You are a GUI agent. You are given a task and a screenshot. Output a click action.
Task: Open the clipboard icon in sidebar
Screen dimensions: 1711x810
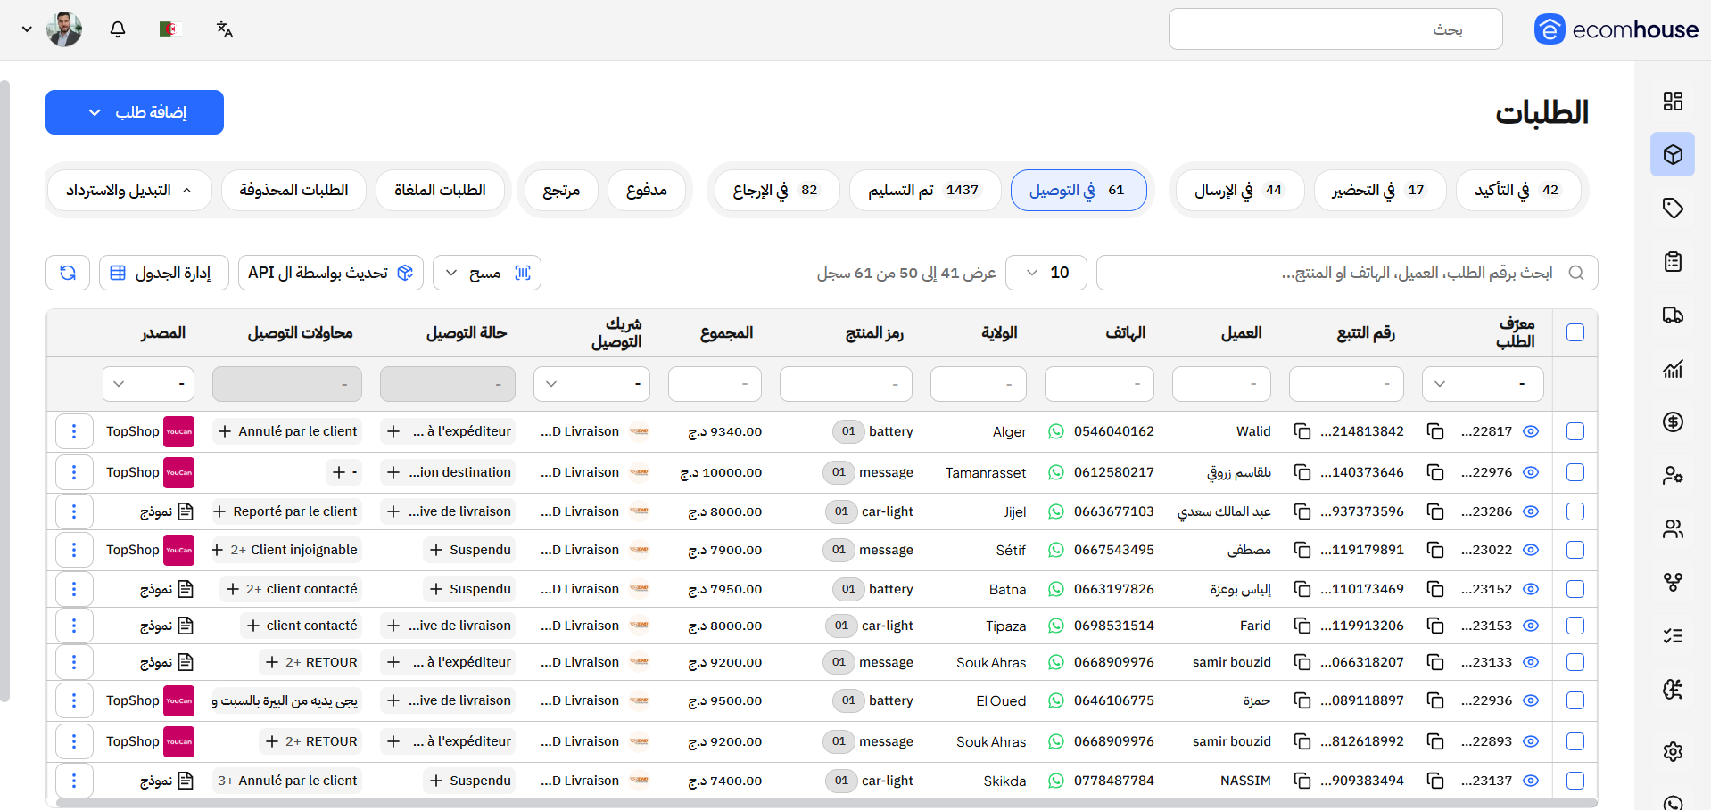click(1673, 261)
